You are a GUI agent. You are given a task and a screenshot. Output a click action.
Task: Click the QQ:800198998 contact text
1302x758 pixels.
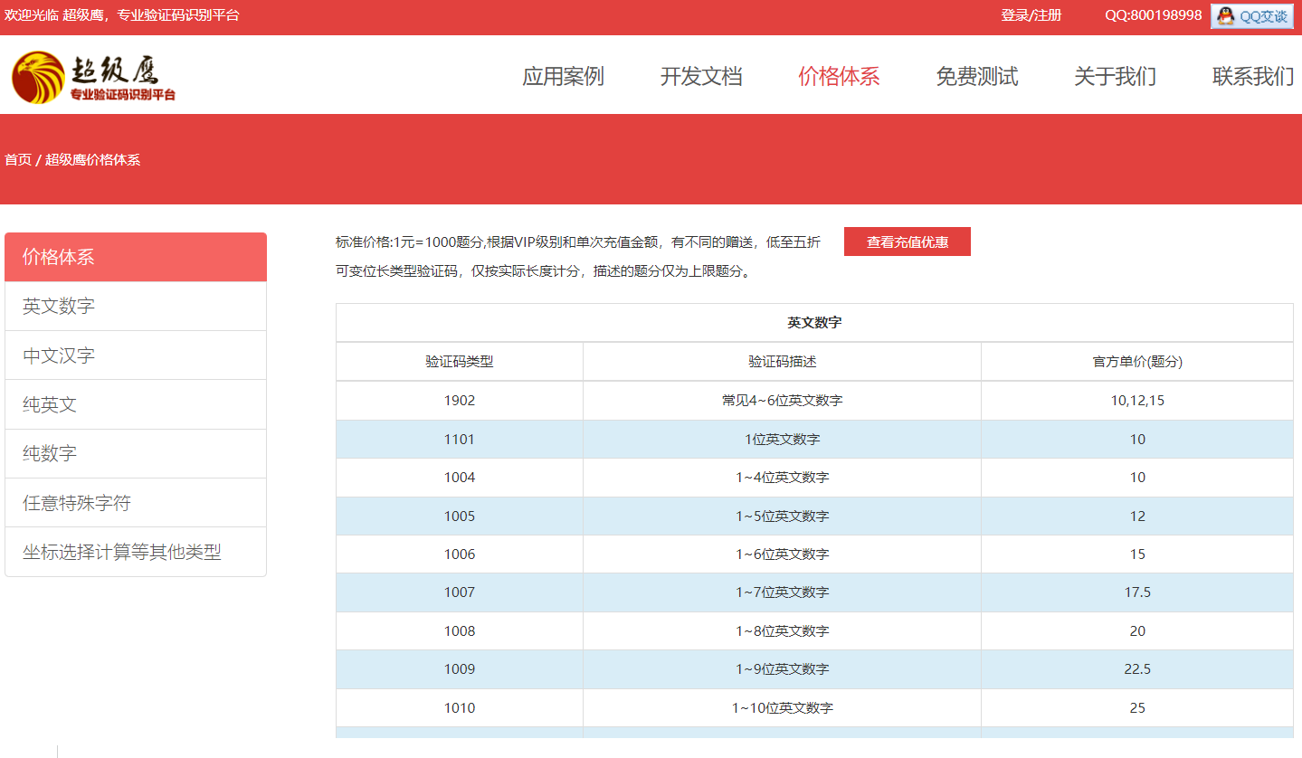pyautogui.click(x=1153, y=15)
